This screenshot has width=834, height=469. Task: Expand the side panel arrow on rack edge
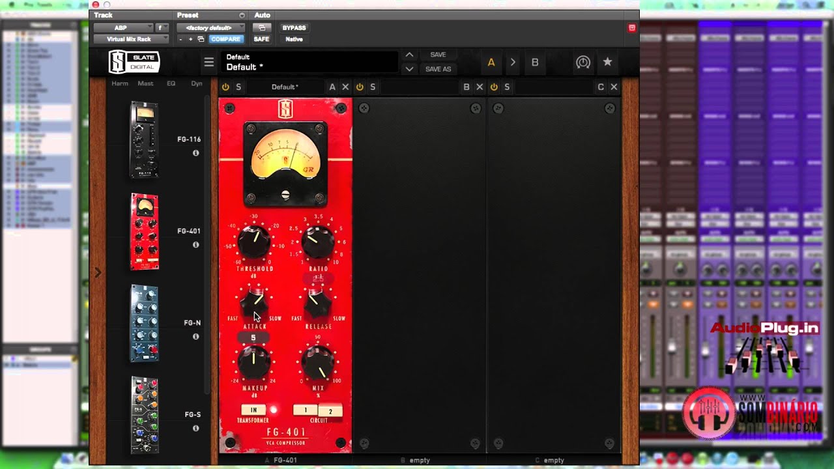pyautogui.click(x=98, y=272)
